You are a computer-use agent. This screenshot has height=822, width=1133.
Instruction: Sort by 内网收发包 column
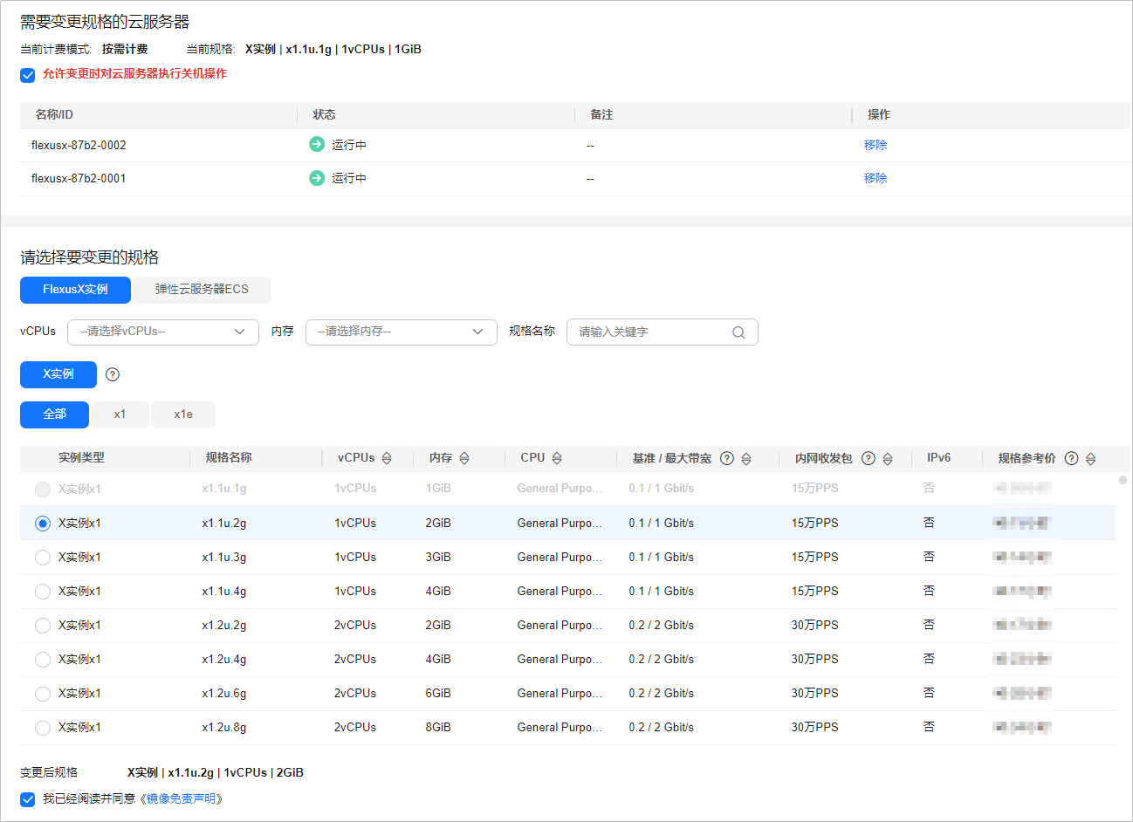pyautogui.click(x=888, y=458)
